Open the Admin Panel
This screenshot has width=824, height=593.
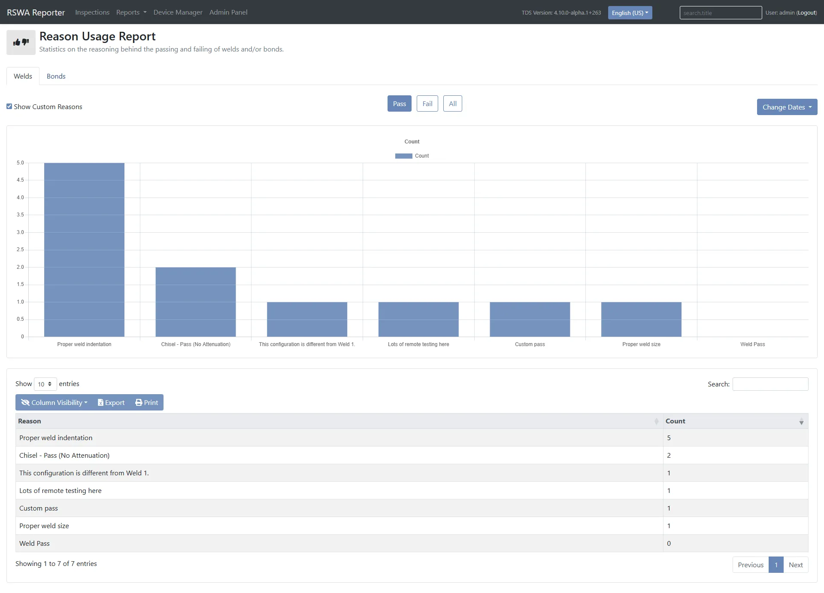228,12
